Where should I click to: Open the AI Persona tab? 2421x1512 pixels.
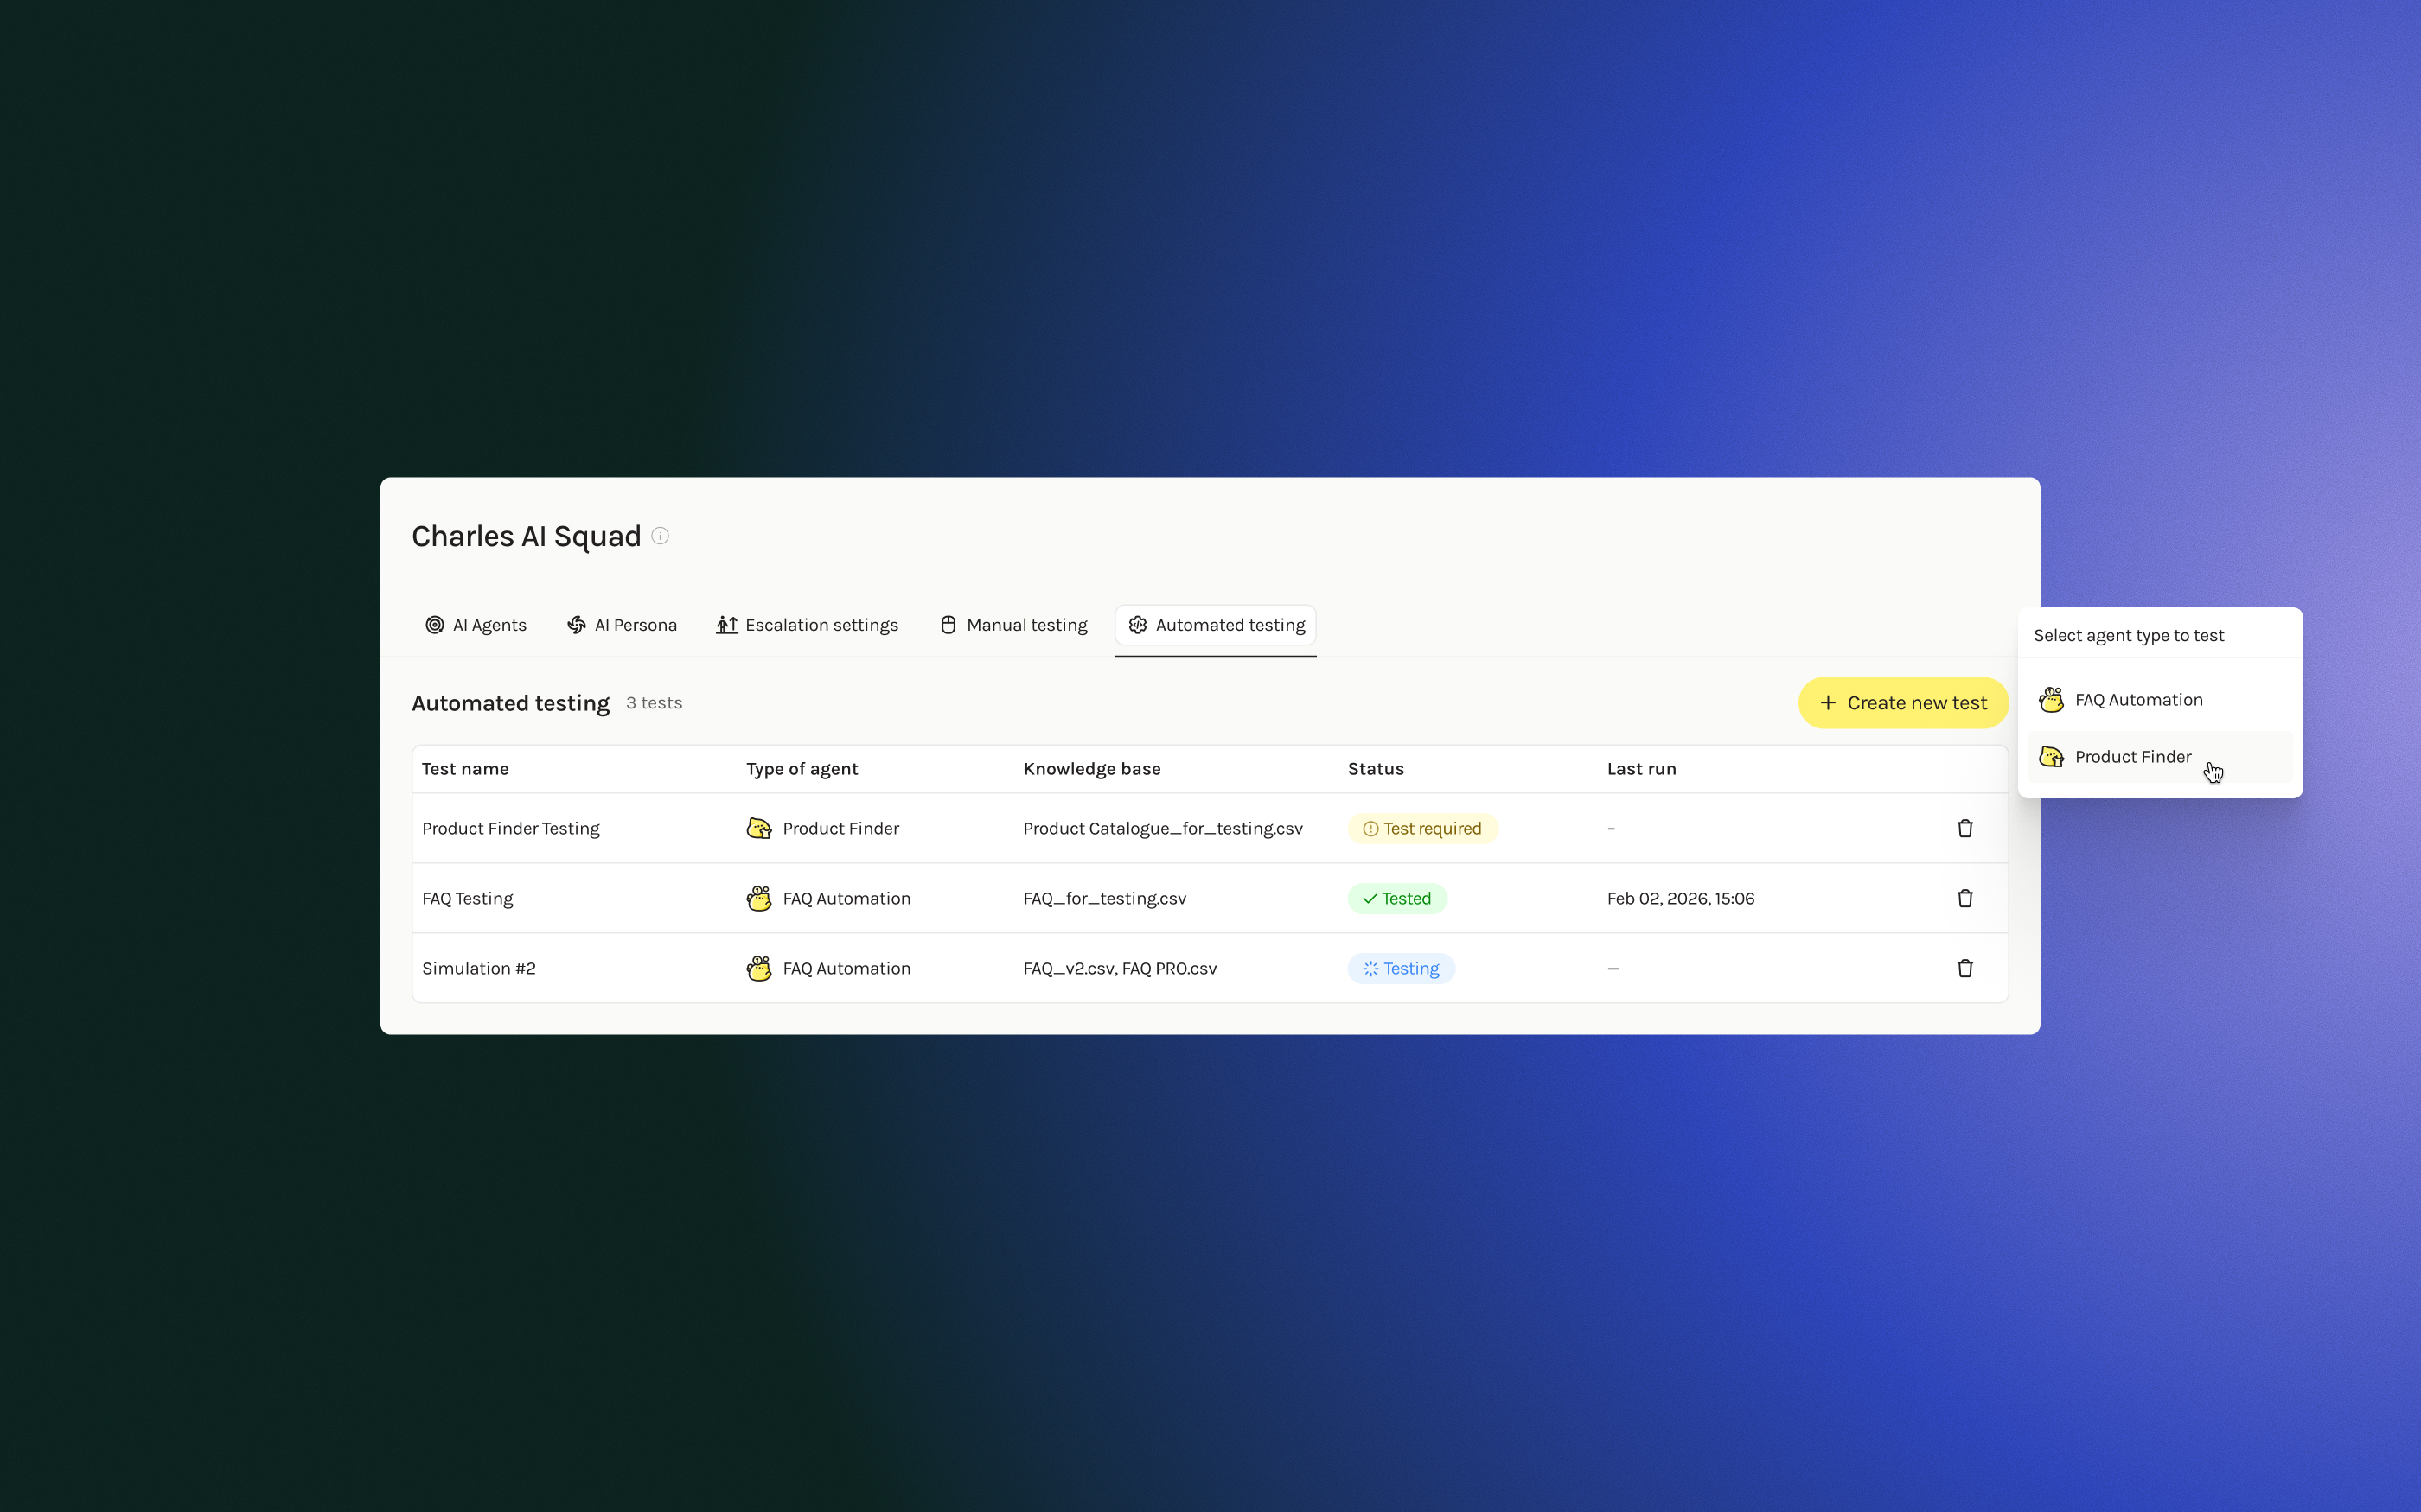click(x=623, y=625)
